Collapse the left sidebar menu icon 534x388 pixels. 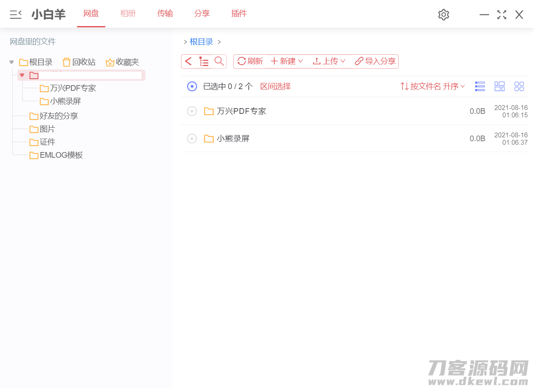16,14
